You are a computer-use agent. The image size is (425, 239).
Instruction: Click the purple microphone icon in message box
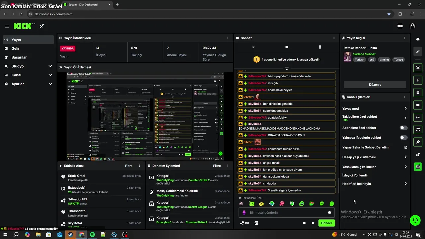[244, 213]
